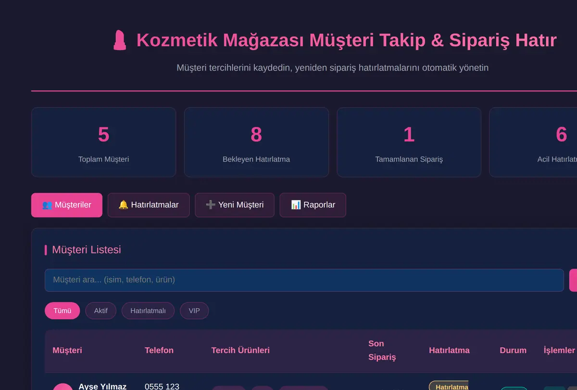Click the bell icon on Hatırlatmalar
The image size is (577, 390).
123,205
